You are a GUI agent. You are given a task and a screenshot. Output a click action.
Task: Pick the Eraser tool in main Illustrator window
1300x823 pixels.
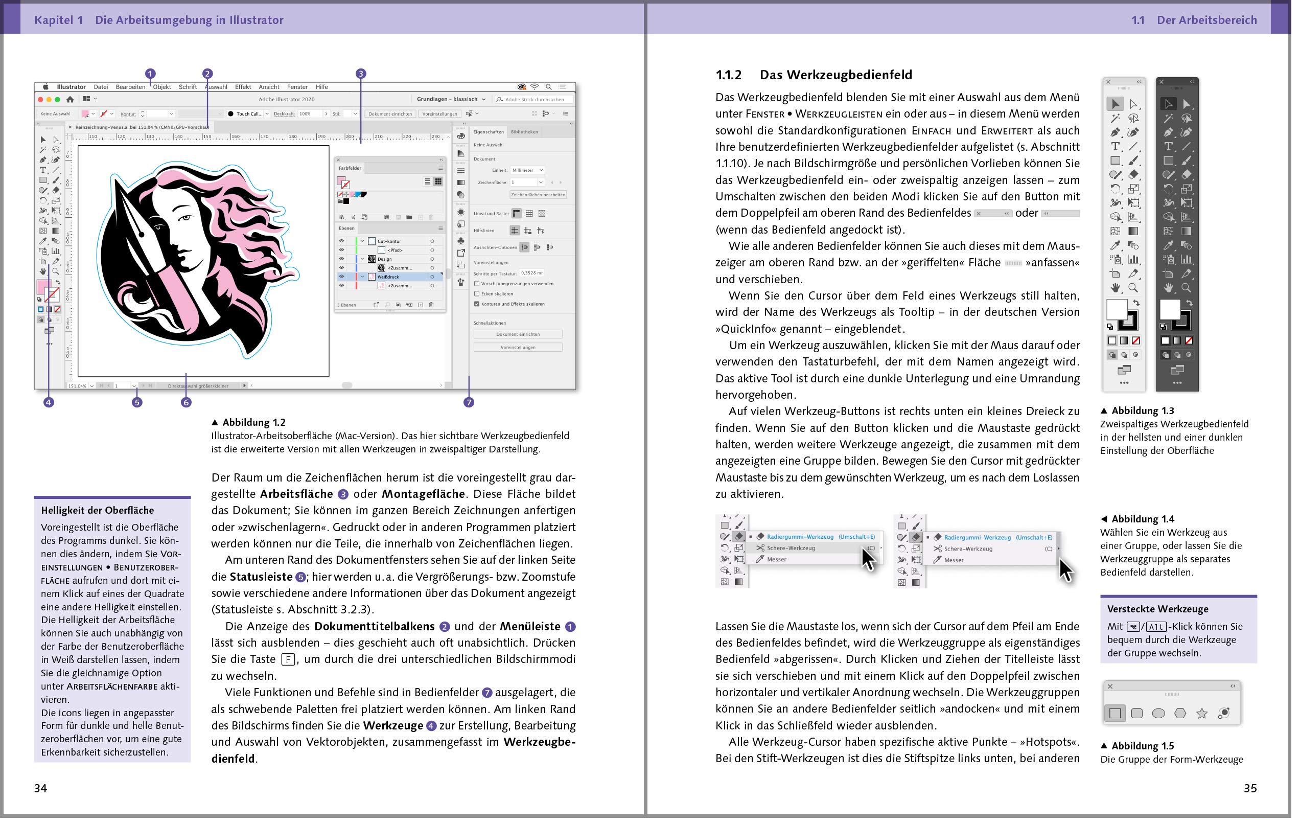tap(56, 191)
